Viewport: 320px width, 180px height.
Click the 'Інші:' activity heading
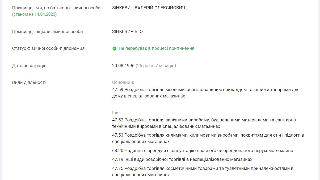(x=117, y=113)
